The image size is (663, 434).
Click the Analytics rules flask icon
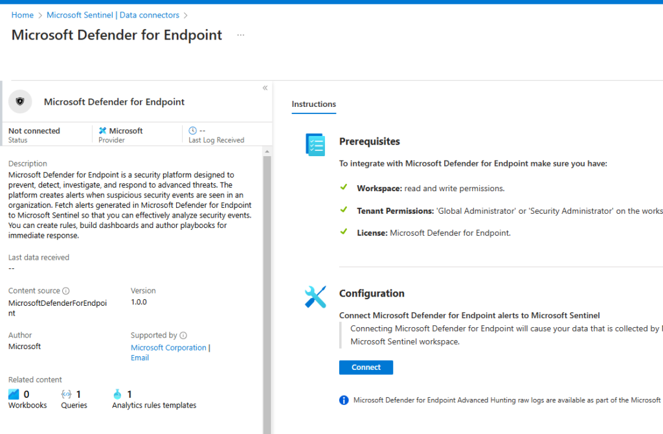click(x=117, y=394)
